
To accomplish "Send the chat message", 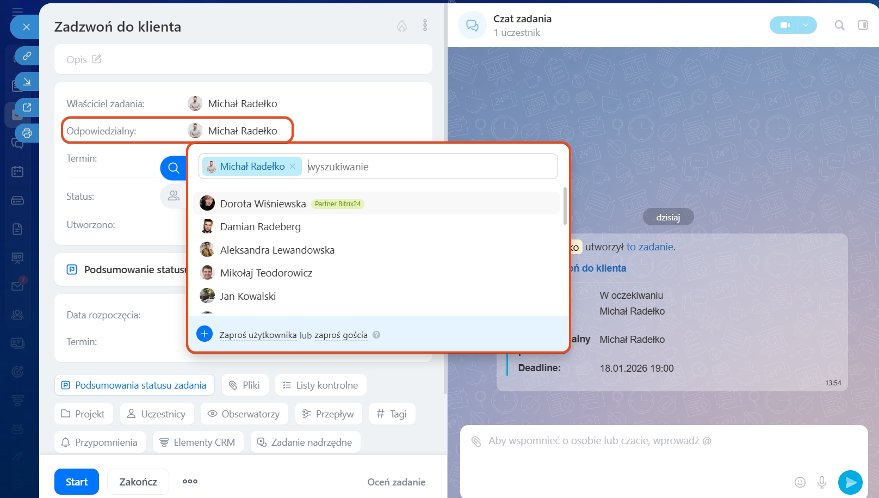I will click(x=850, y=482).
